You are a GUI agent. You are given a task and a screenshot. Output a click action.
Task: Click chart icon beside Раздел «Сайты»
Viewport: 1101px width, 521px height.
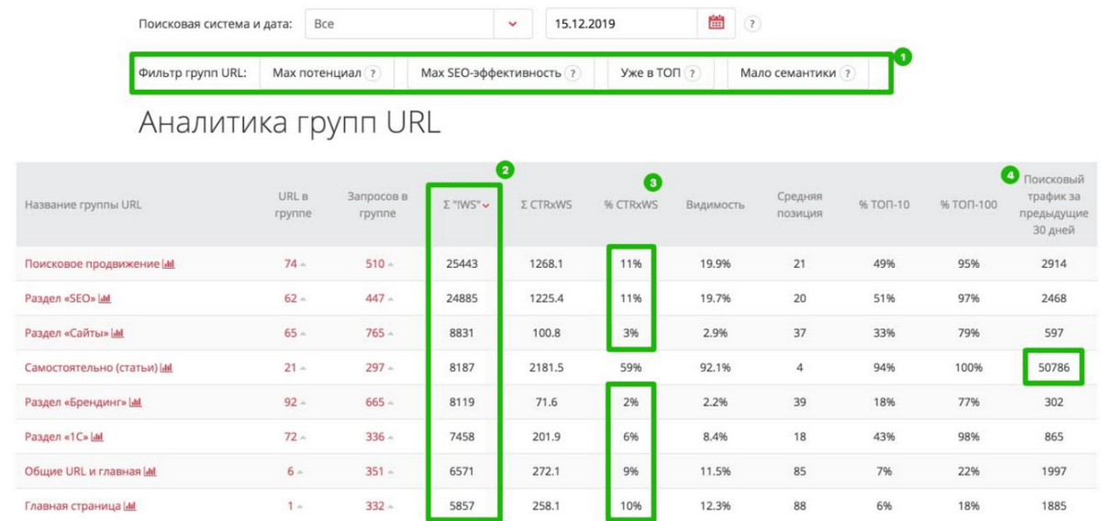pyautogui.click(x=117, y=334)
